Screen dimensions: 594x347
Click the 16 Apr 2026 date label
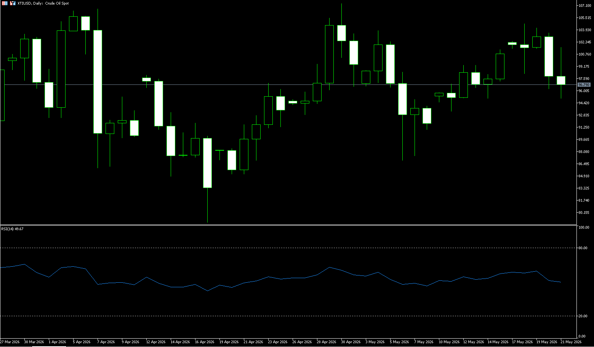[205, 342]
